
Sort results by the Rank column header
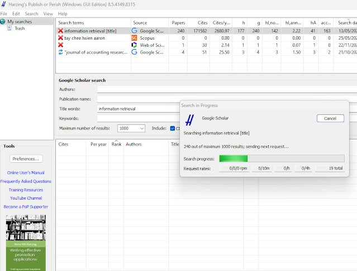(x=116, y=144)
